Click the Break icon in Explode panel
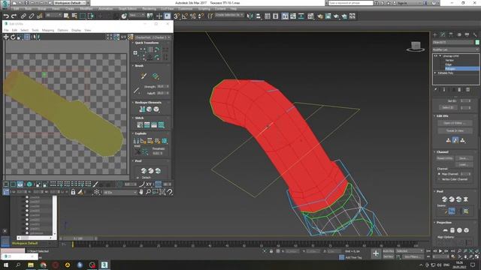Screen dimensions: 481x270 (136, 141)
